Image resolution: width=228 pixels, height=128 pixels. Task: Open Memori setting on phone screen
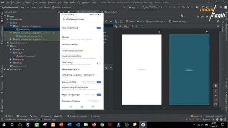click(x=82, y=38)
